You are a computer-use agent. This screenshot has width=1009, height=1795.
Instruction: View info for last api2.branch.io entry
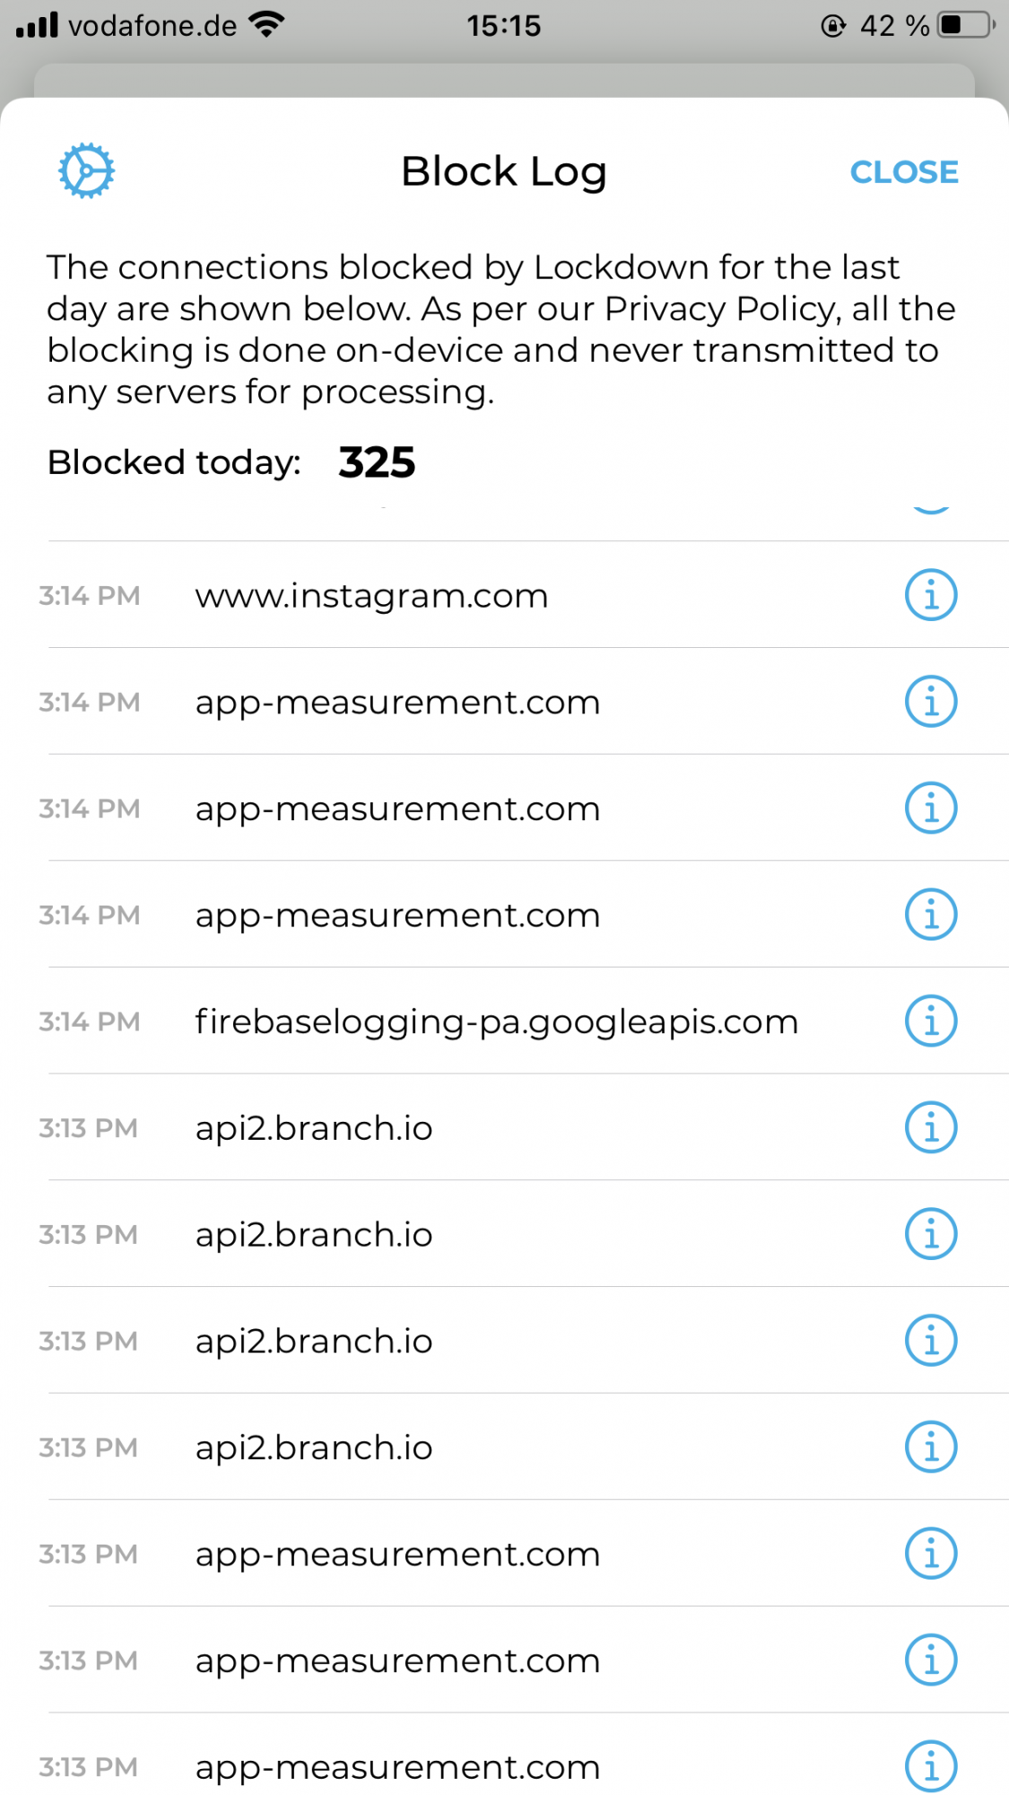pos(931,1448)
